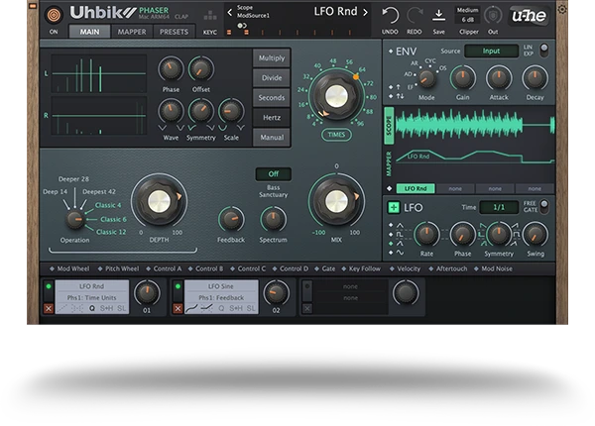Click the green plus icon beside LFO
The height and width of the screenshot is (426, 595).
pyautogui.click(x=394, y=207)
